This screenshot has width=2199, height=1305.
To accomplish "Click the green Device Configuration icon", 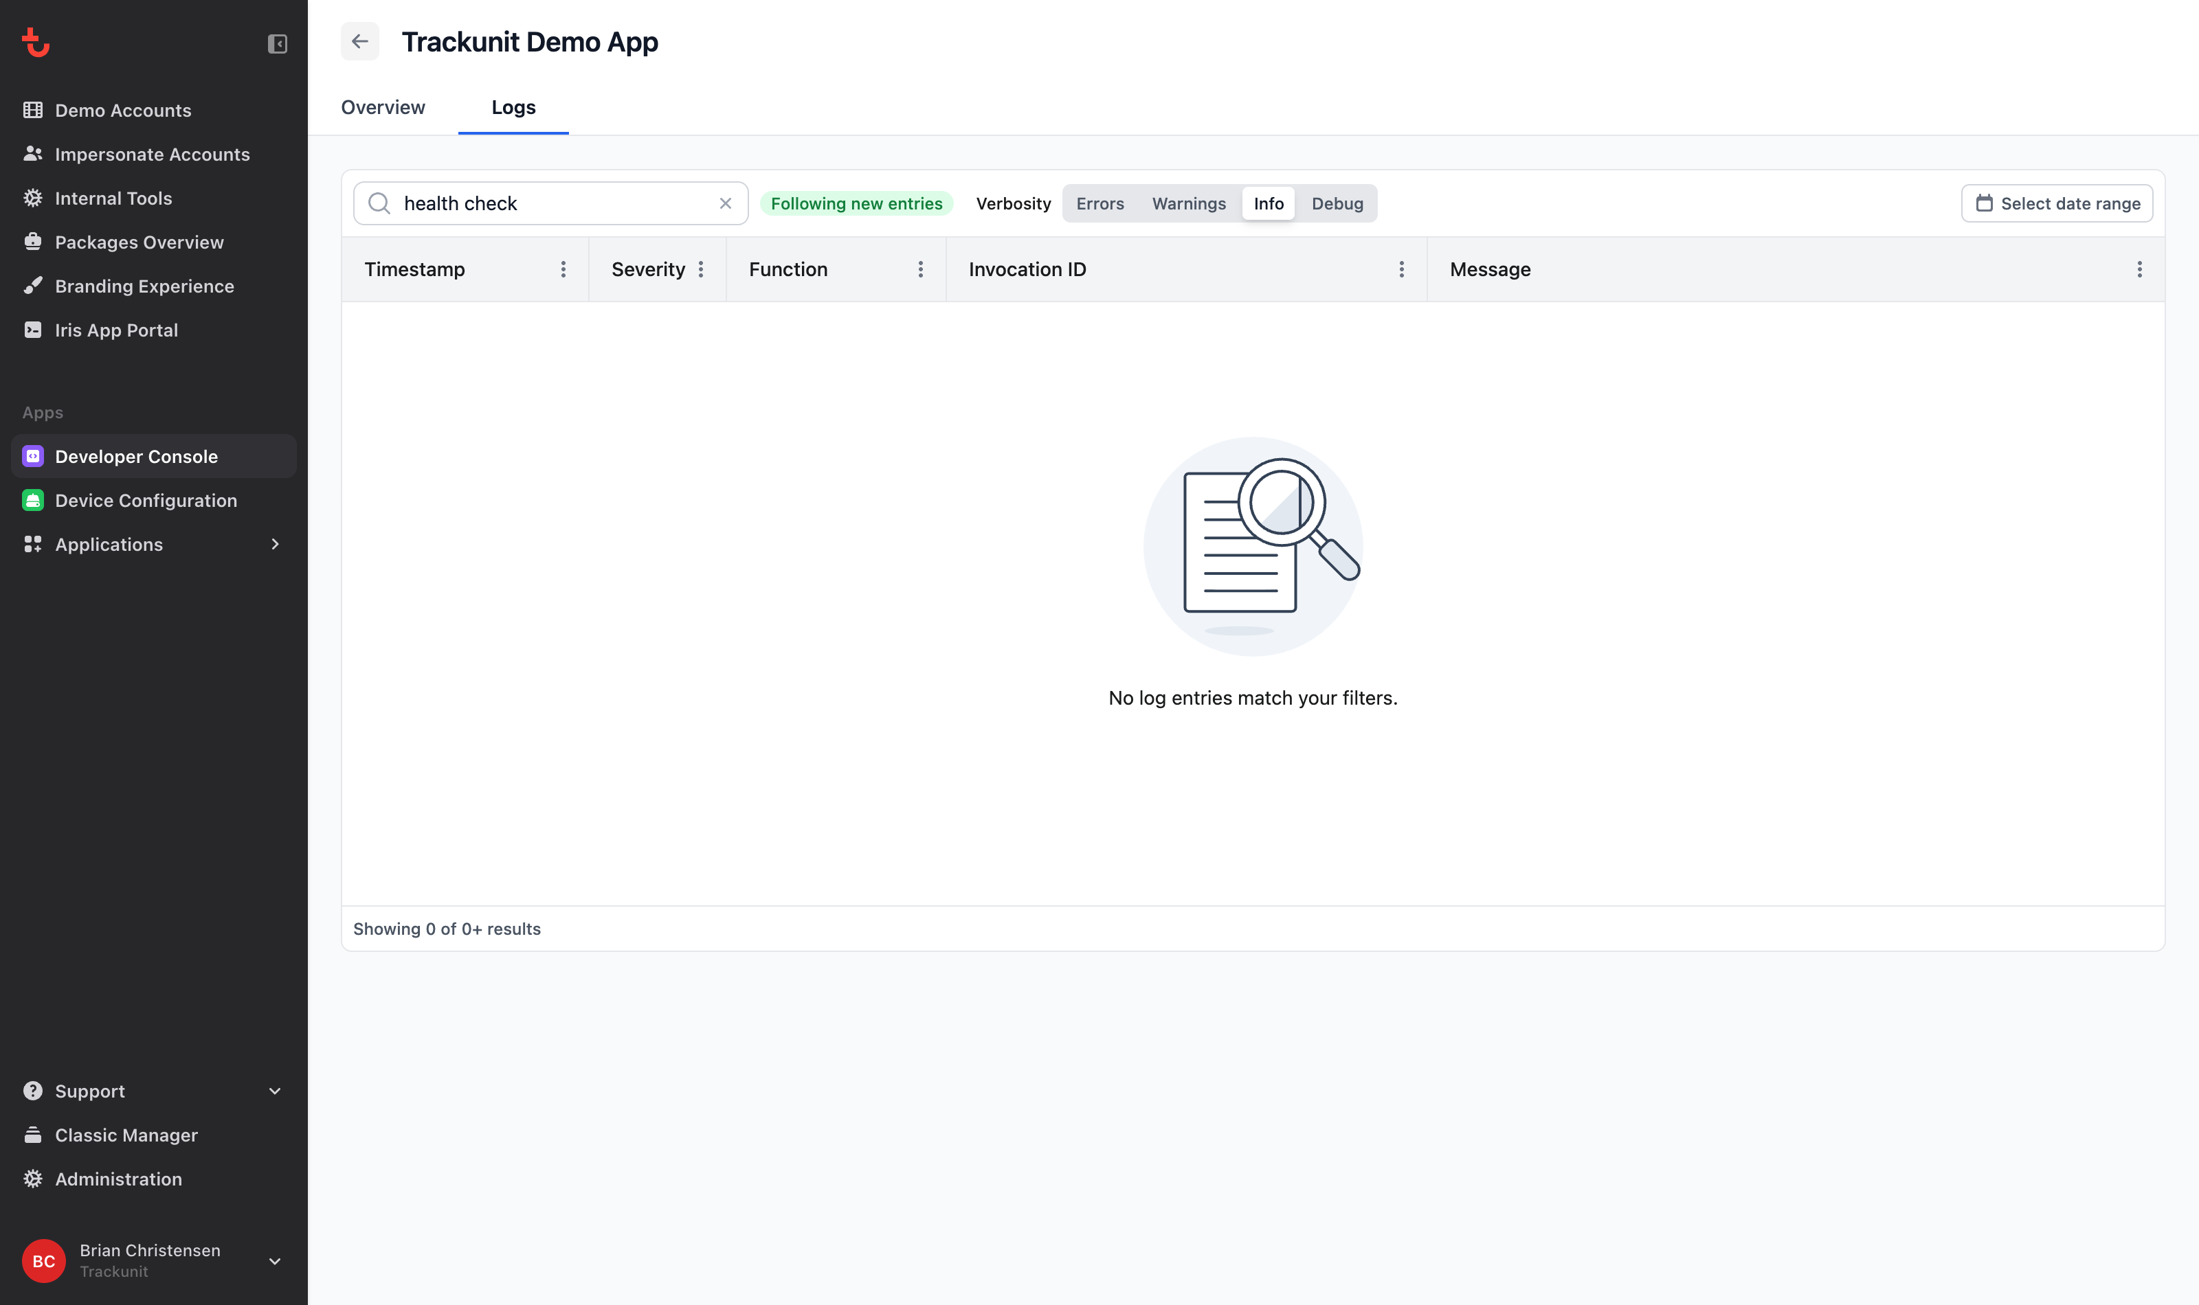I will [x=32, y=501].
